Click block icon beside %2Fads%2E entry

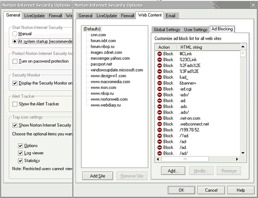tap(159, 66)
